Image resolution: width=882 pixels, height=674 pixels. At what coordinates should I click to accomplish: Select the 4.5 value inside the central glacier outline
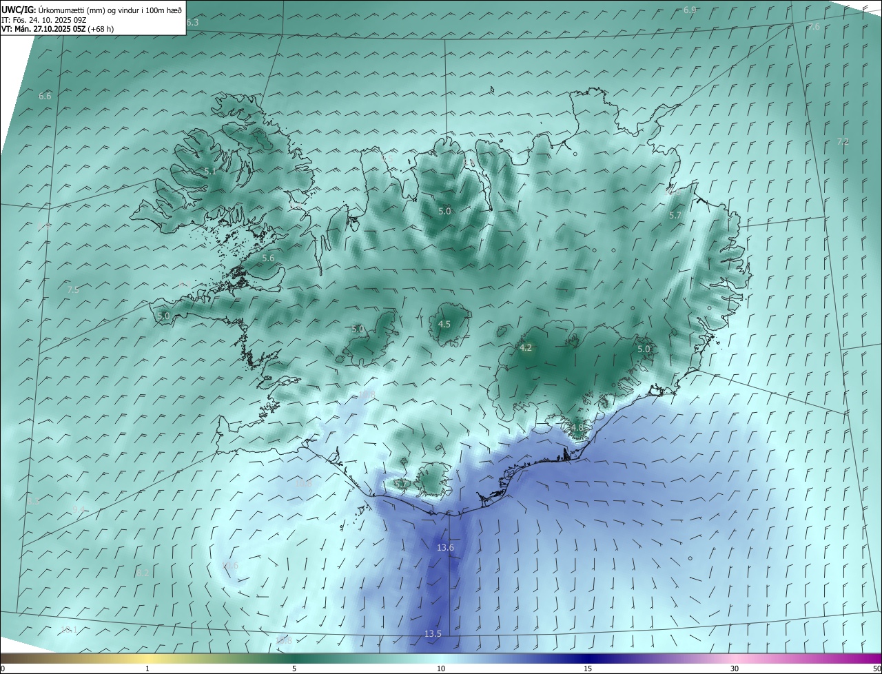click(x=444, y=324)
